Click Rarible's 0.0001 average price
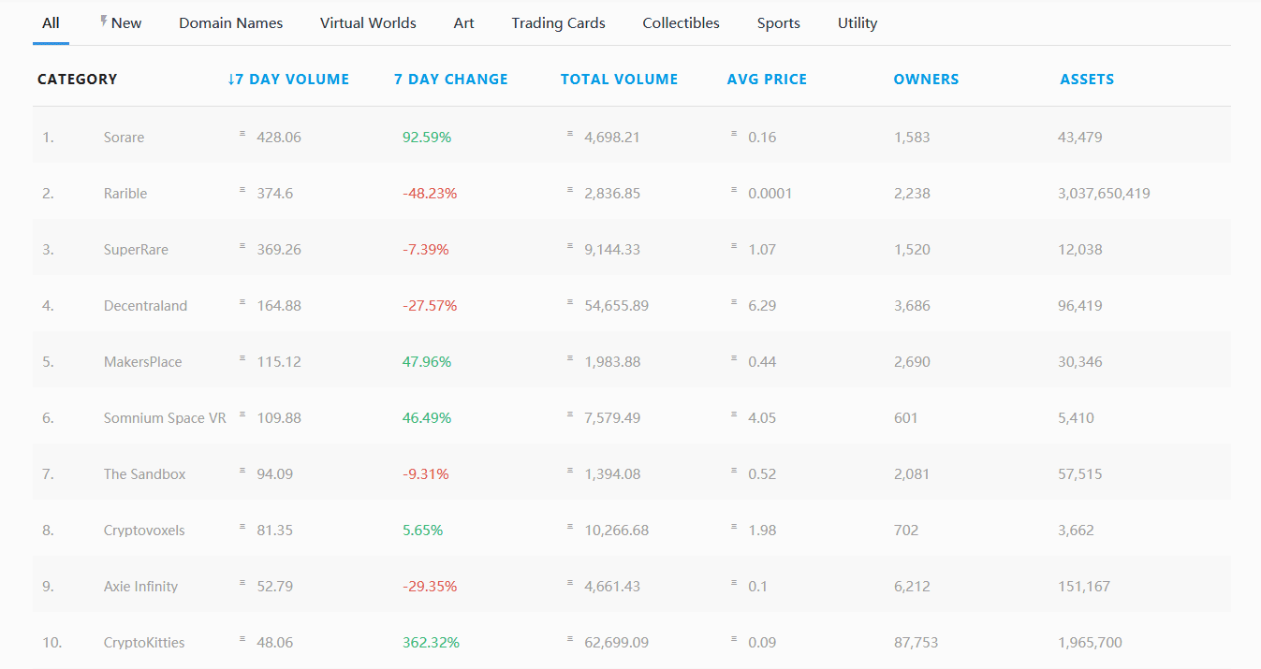 pos(770,193)
